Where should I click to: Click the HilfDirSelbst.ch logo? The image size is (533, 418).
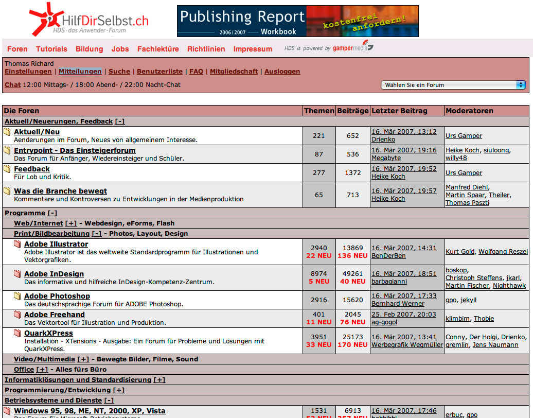(x=89, y=20)
